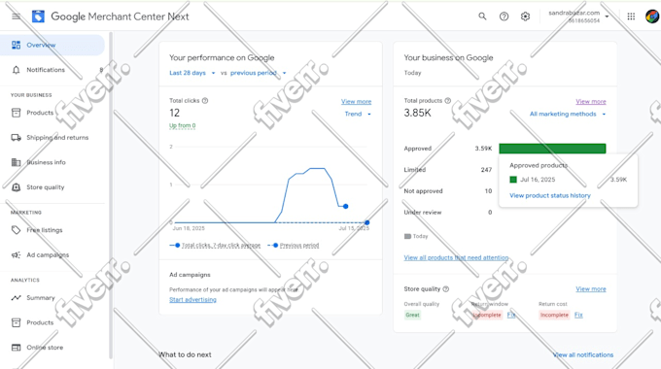Viewport: 661px width, 369px height.
Task: Select Overview in the sidebar
Action: pyautogui.click(x=52, y=45)
